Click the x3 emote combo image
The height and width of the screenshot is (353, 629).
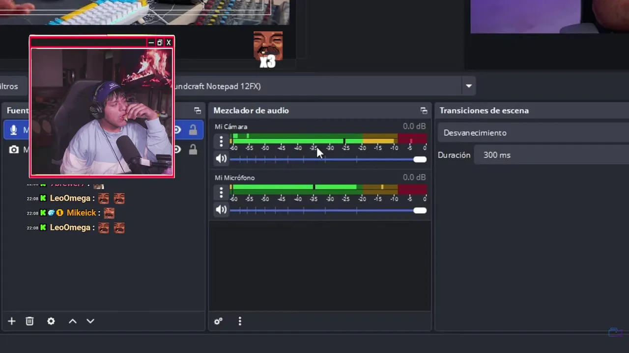pos(268,50)
